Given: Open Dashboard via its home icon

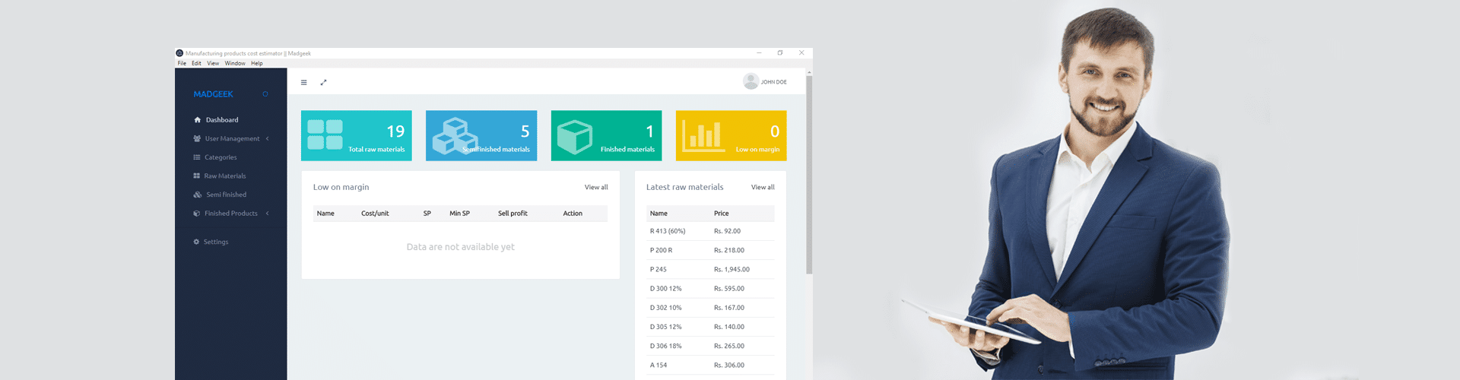Looking at the screenshot, I should [x=198, y=120].
